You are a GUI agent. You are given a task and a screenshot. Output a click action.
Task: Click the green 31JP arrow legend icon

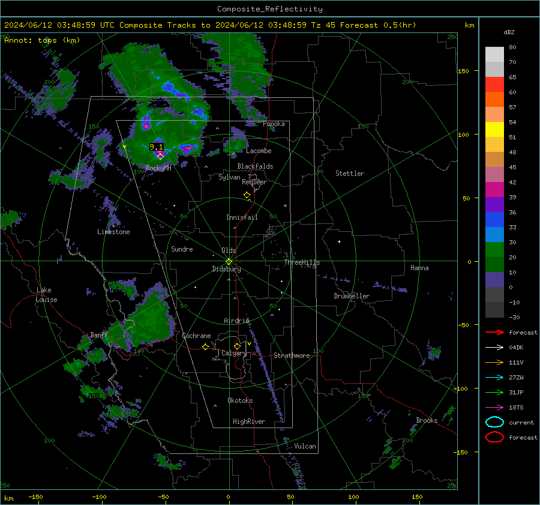click(494, 392)
